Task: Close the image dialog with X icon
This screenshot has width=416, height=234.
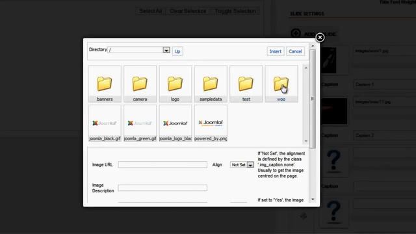Action: [320, 38]
